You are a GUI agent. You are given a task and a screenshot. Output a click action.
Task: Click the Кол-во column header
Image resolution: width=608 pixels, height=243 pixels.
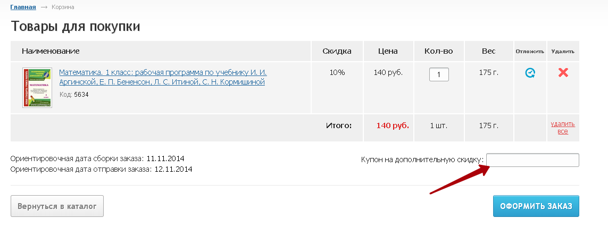438,51
